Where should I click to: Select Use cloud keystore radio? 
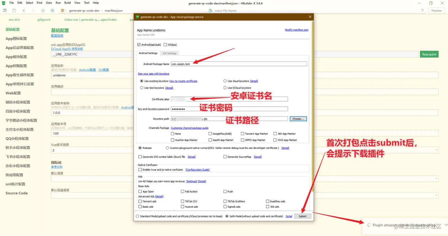click(x=225, y=81)
